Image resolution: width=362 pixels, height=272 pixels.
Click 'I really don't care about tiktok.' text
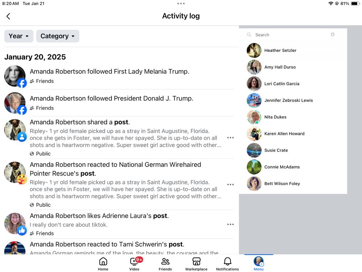tap(68, 224)
